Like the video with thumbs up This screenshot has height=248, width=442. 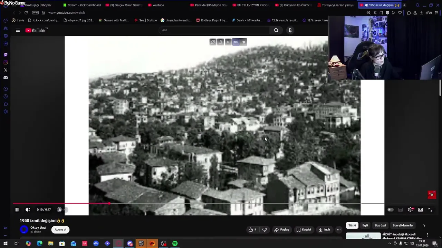tap(252, 229)
